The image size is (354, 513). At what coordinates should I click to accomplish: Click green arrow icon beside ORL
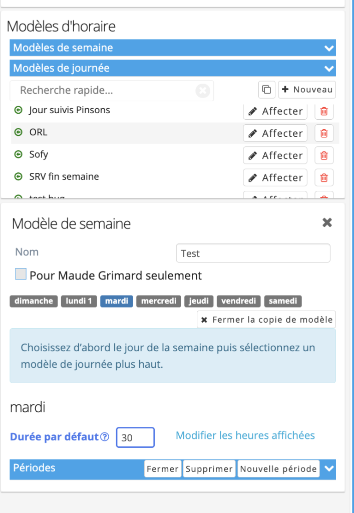pos(19,132)
